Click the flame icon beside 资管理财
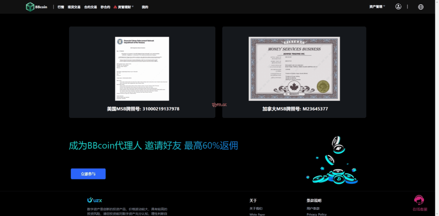This screenshot has height=216, width=439. click(x=115, y=7)
